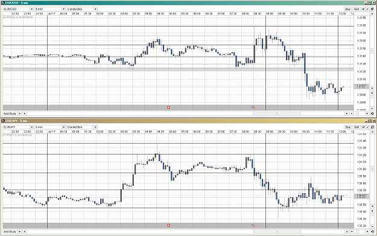
Task: Click right scroll arrow of EUR/JPY time scrollbar
Action: pos(347,231)
